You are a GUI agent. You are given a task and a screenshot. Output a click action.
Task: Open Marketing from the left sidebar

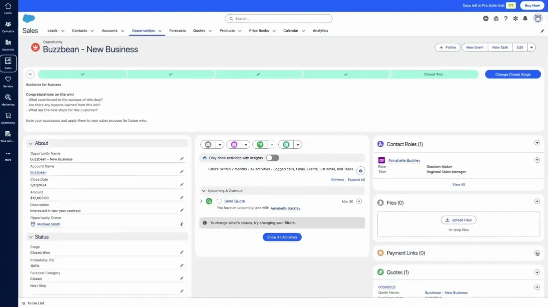coord(8,100)
